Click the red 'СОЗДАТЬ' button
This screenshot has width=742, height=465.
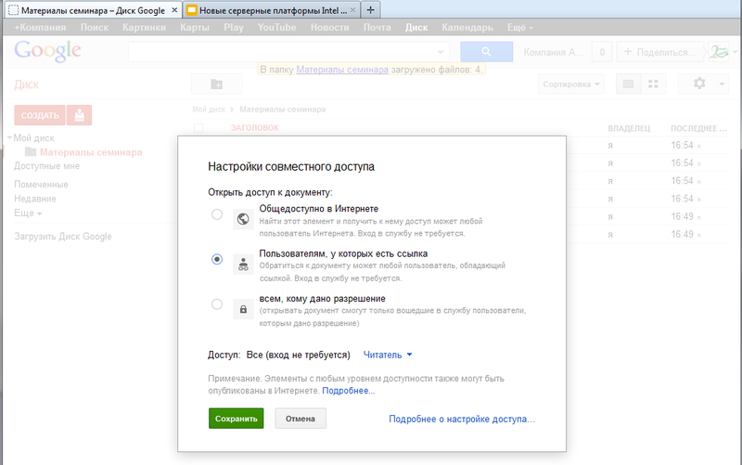coord(40,115)
